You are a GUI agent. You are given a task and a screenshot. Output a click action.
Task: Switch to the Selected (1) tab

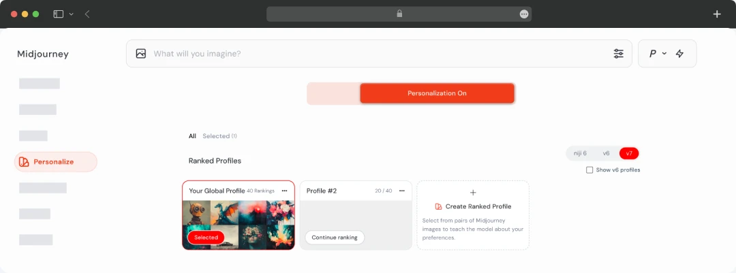(219, 136)
